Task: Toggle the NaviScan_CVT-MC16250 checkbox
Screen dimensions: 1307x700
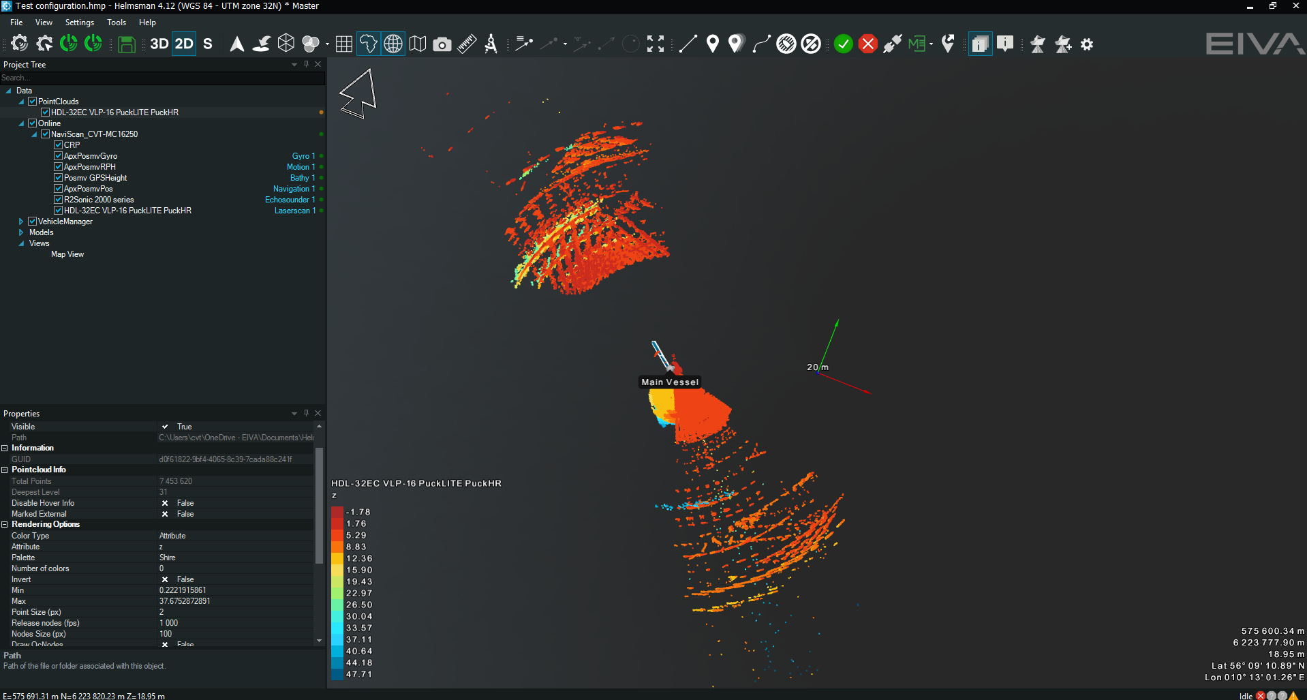Action: pyautogui.click(x=45, y=134)
